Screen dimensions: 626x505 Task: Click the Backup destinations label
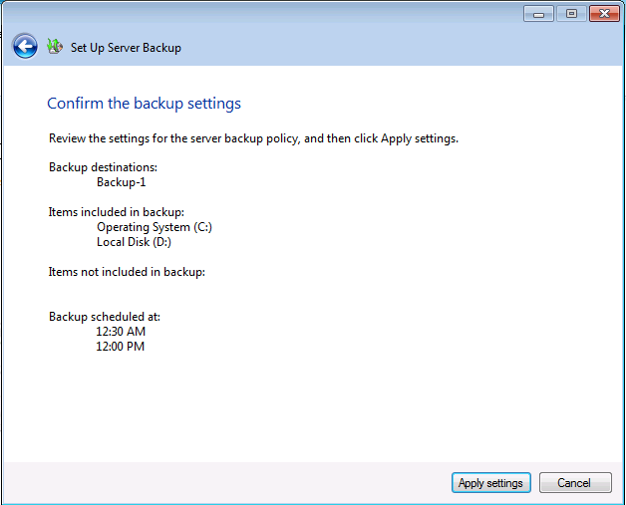coord(104,167)
